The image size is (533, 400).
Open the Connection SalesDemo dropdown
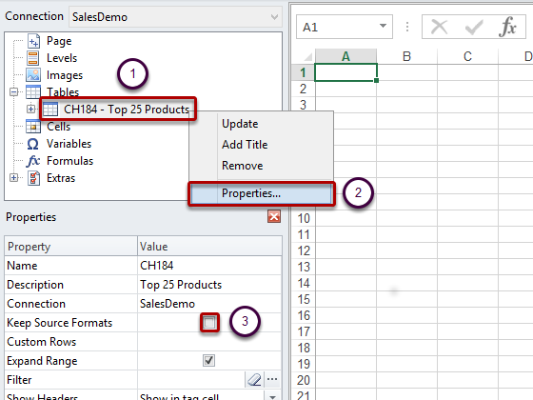pos(274,17)
